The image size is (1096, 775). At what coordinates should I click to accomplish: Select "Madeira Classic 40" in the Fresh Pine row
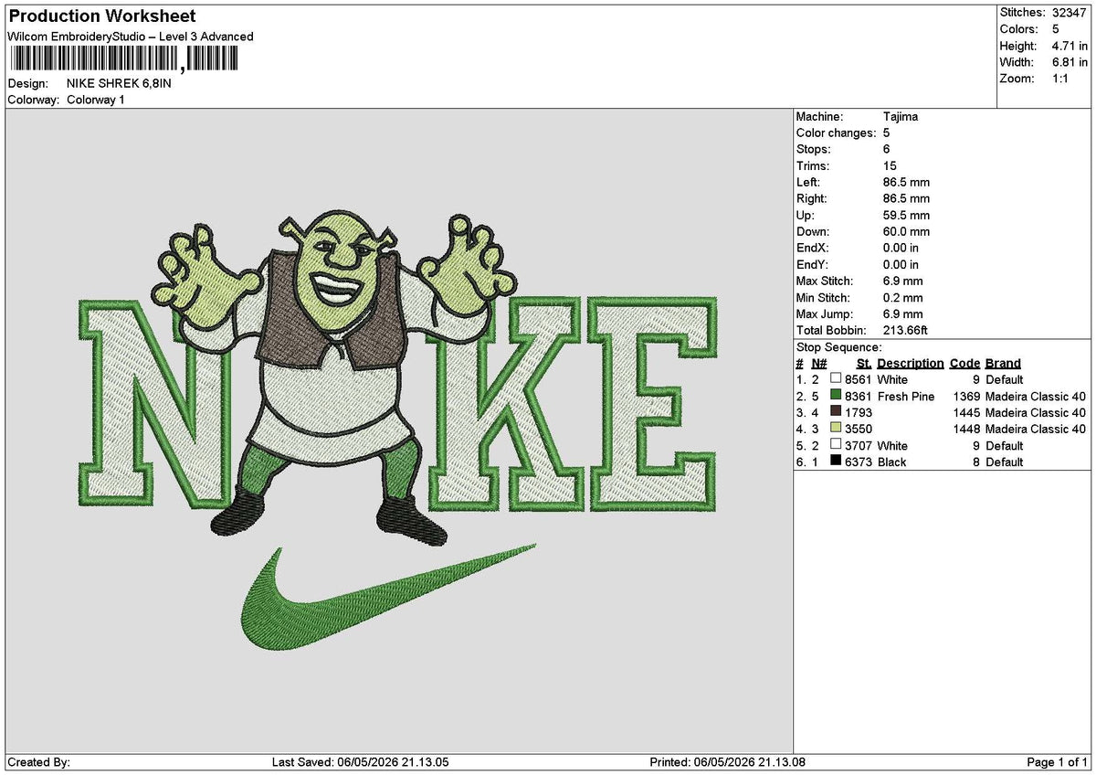pyautogui.click(x=1036, y=396)
